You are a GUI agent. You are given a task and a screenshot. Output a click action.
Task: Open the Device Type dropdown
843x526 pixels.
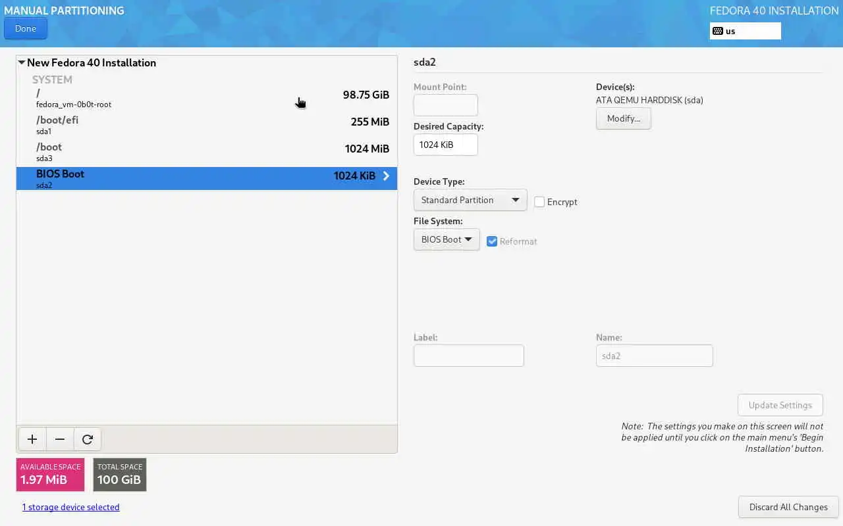(470, 200)
